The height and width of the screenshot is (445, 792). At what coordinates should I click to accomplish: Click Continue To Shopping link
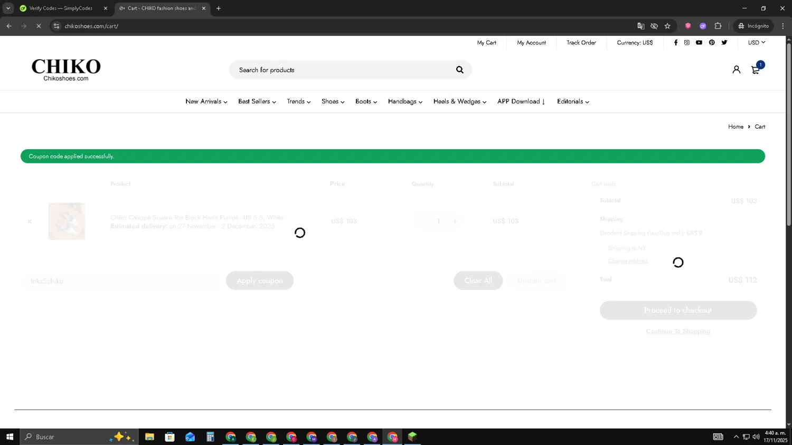678,331
